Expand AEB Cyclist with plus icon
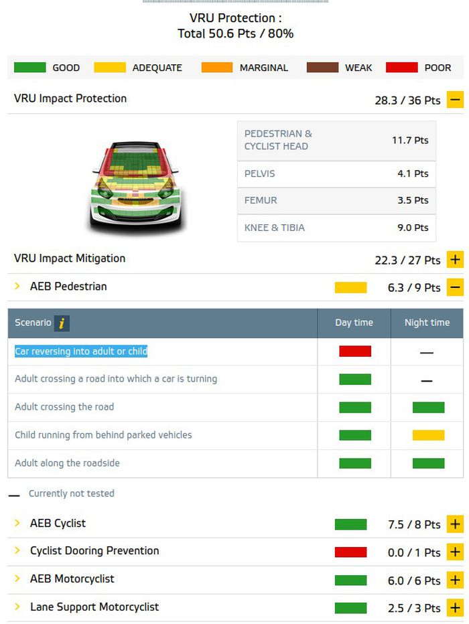Image resolution: width=469 pixels, height=624 pixels. (456, 524)
